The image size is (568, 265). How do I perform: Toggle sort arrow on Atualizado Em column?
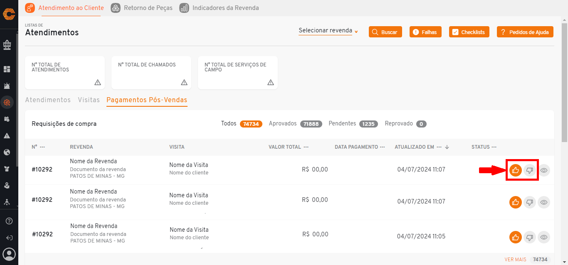(x=447, y=147)
